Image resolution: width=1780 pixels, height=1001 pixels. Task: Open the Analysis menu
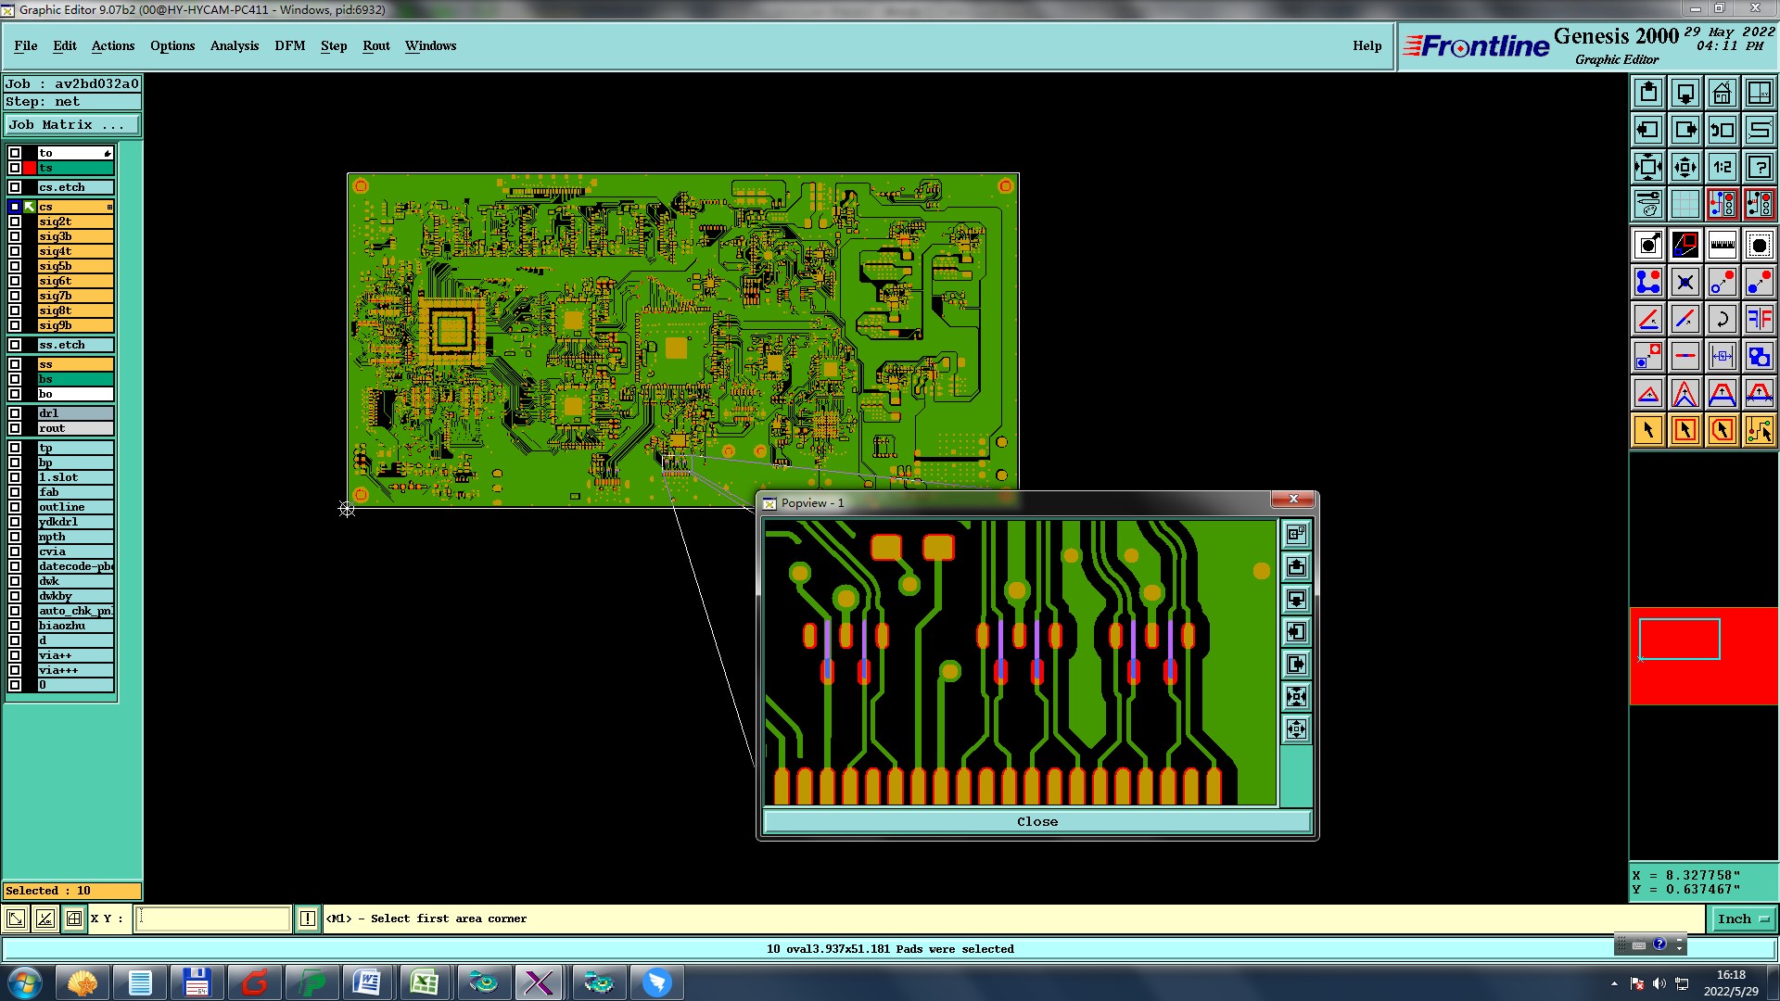pyautogui.click(x=234, y=45)
